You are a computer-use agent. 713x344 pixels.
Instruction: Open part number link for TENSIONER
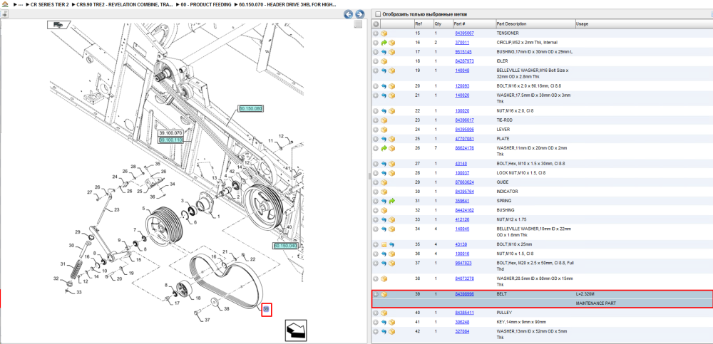click(464, 33)
